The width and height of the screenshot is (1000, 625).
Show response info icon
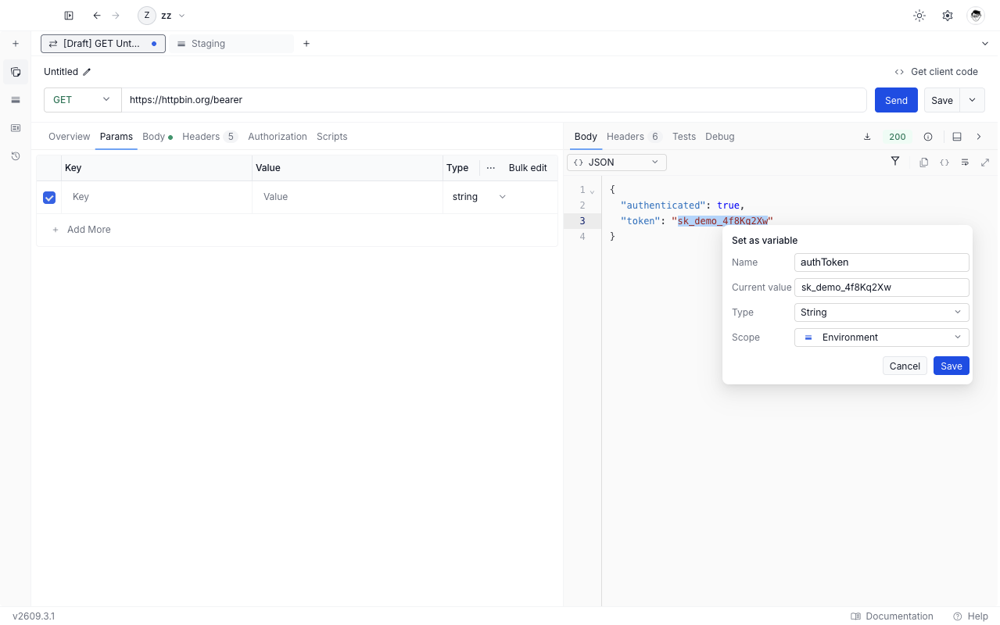point(928,137)
